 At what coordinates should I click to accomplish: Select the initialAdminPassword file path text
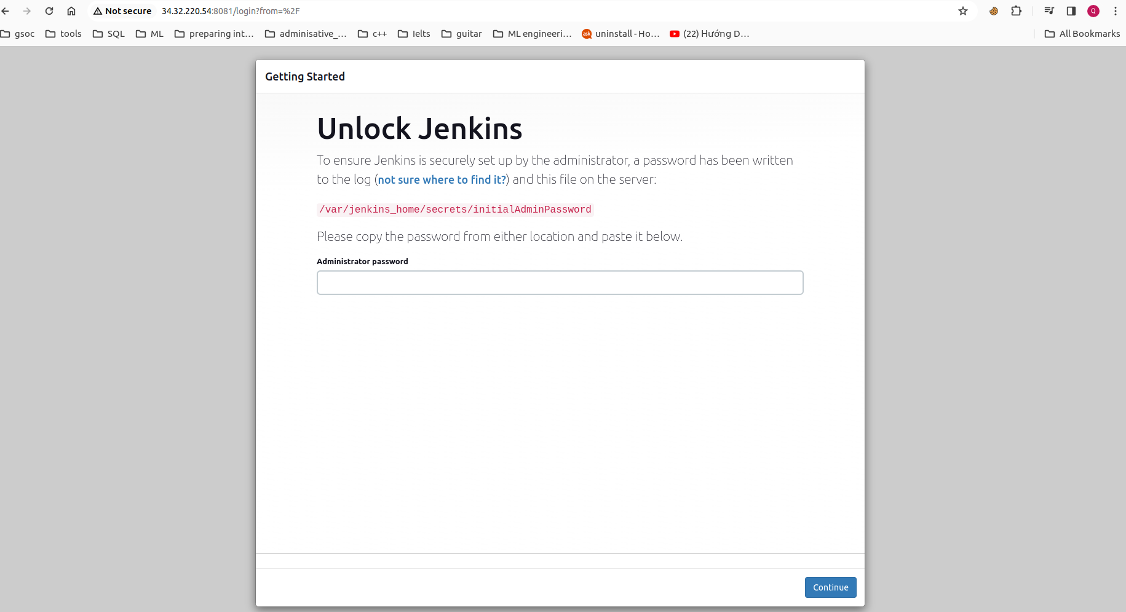tap(455, 210)
